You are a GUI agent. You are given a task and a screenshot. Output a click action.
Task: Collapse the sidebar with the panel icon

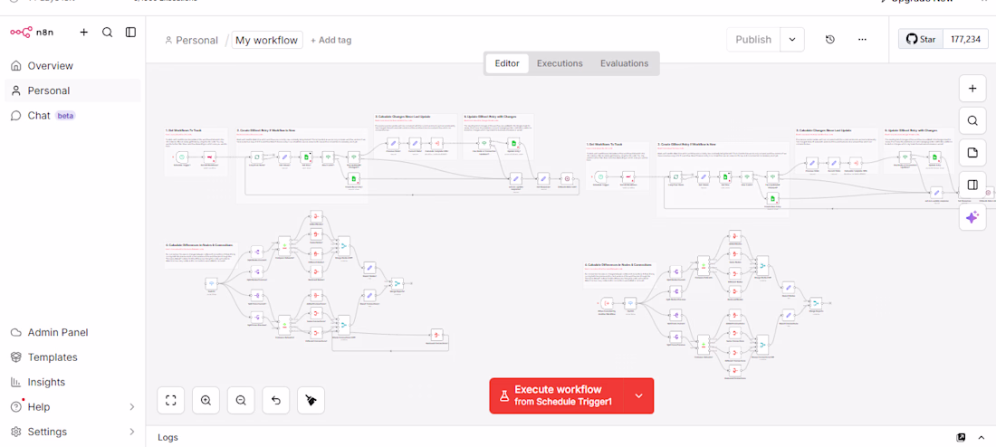coord(131,33)
